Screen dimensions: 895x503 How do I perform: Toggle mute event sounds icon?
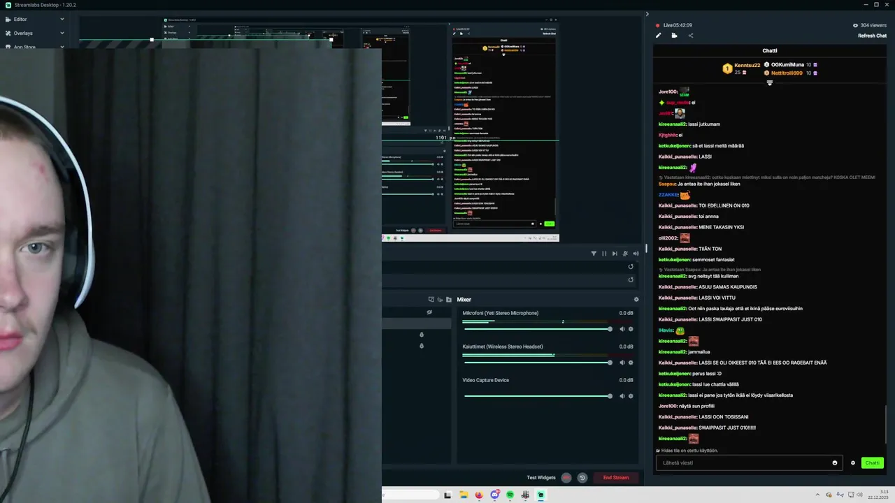point(625,254)
